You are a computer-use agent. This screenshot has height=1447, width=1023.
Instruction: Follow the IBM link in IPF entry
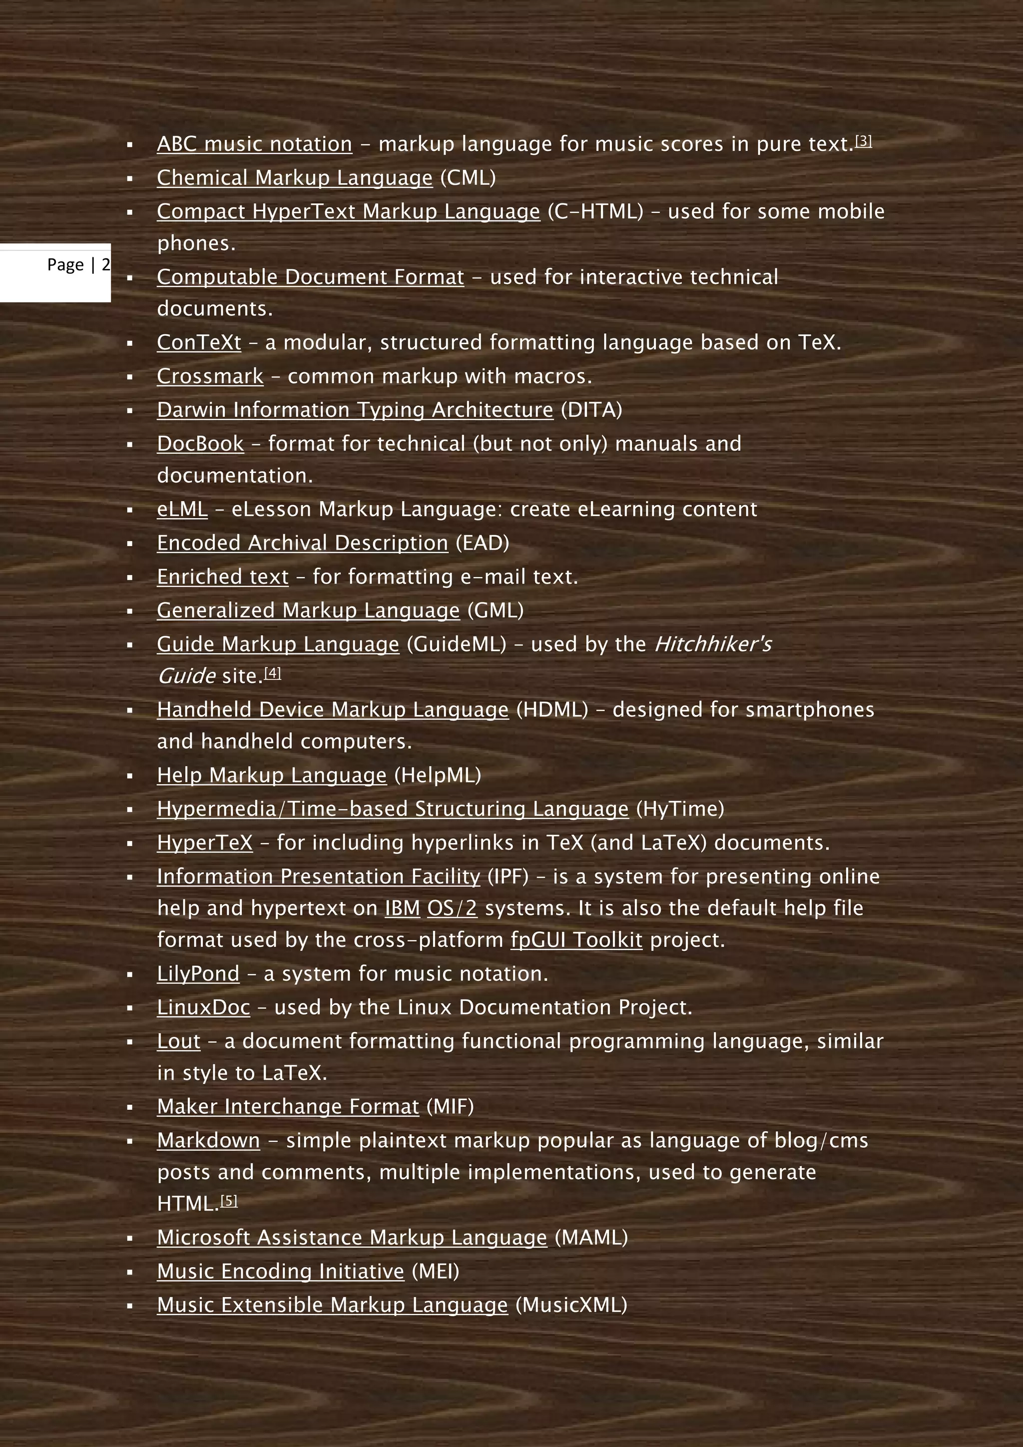tap(402, 909)
